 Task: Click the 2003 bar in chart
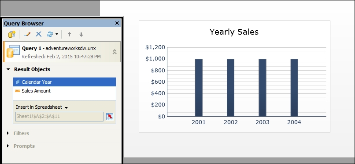point(263,87)
